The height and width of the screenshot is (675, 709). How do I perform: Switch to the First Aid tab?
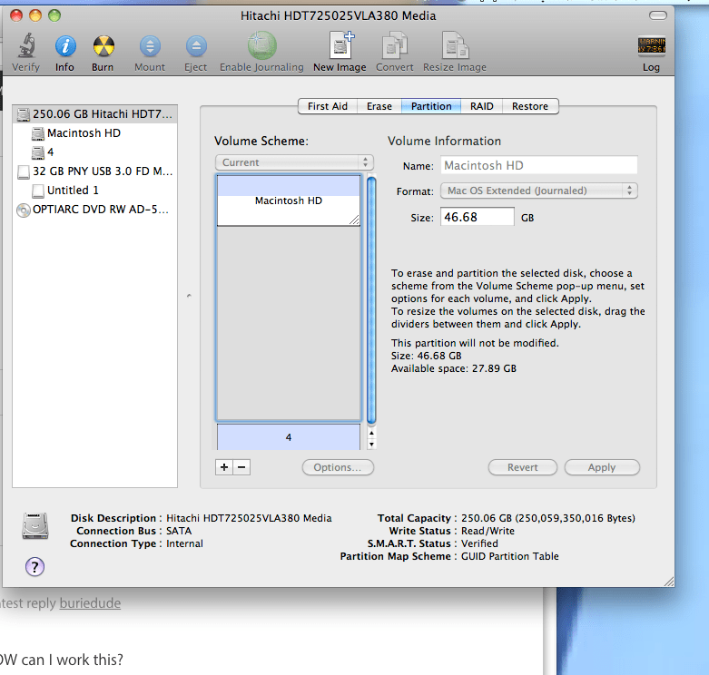pos(328,106)
